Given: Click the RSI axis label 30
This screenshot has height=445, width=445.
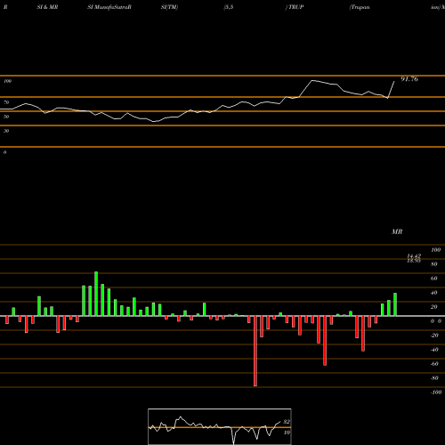Looking at the screenshot, I should (x=6, y=131).
